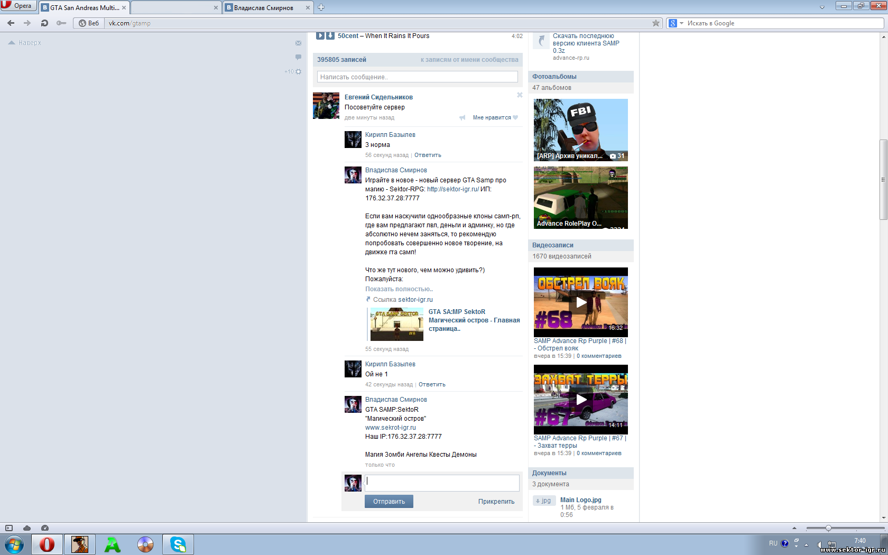Viewport: 888px width, 555px height.
Task: Click the Прикрепить attach link
Action: 496,502
